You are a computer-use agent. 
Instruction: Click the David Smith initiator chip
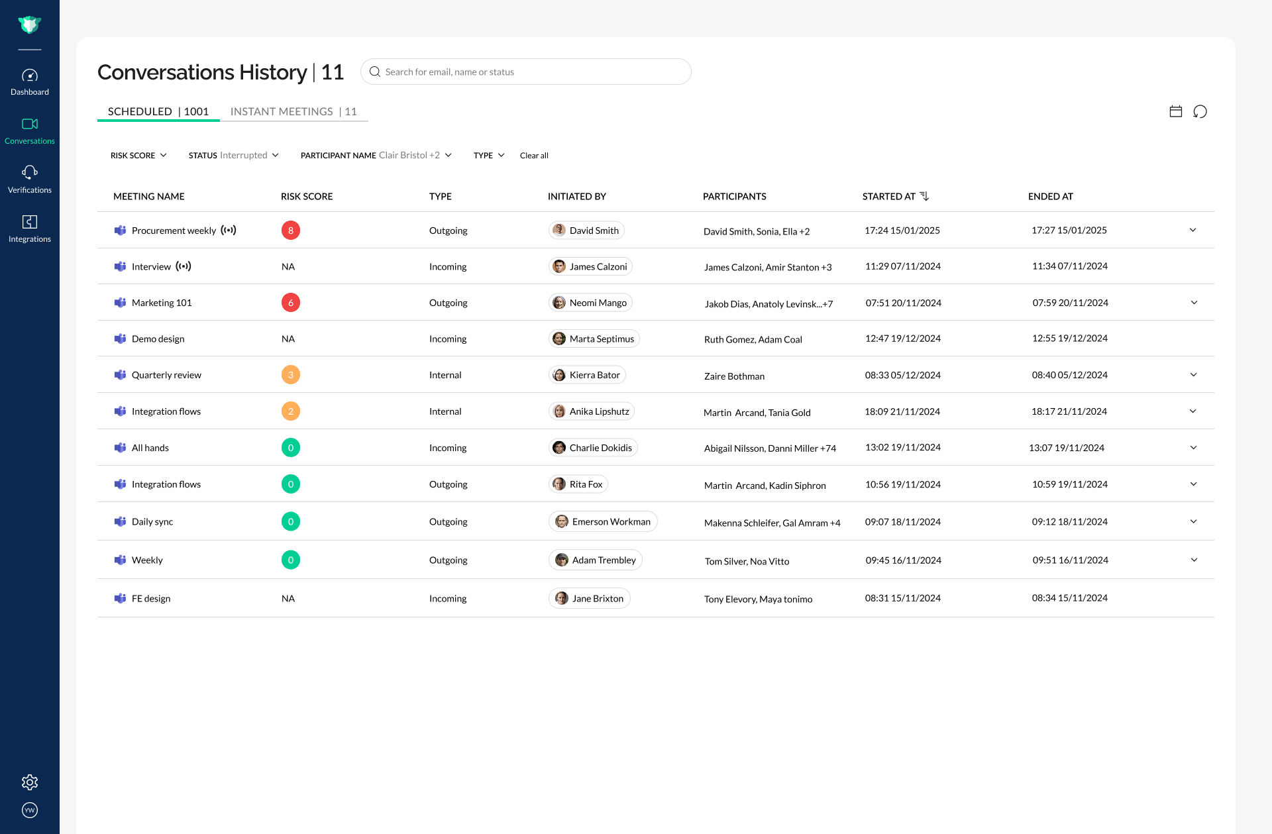pyautogui.click(x=587, y=231)
